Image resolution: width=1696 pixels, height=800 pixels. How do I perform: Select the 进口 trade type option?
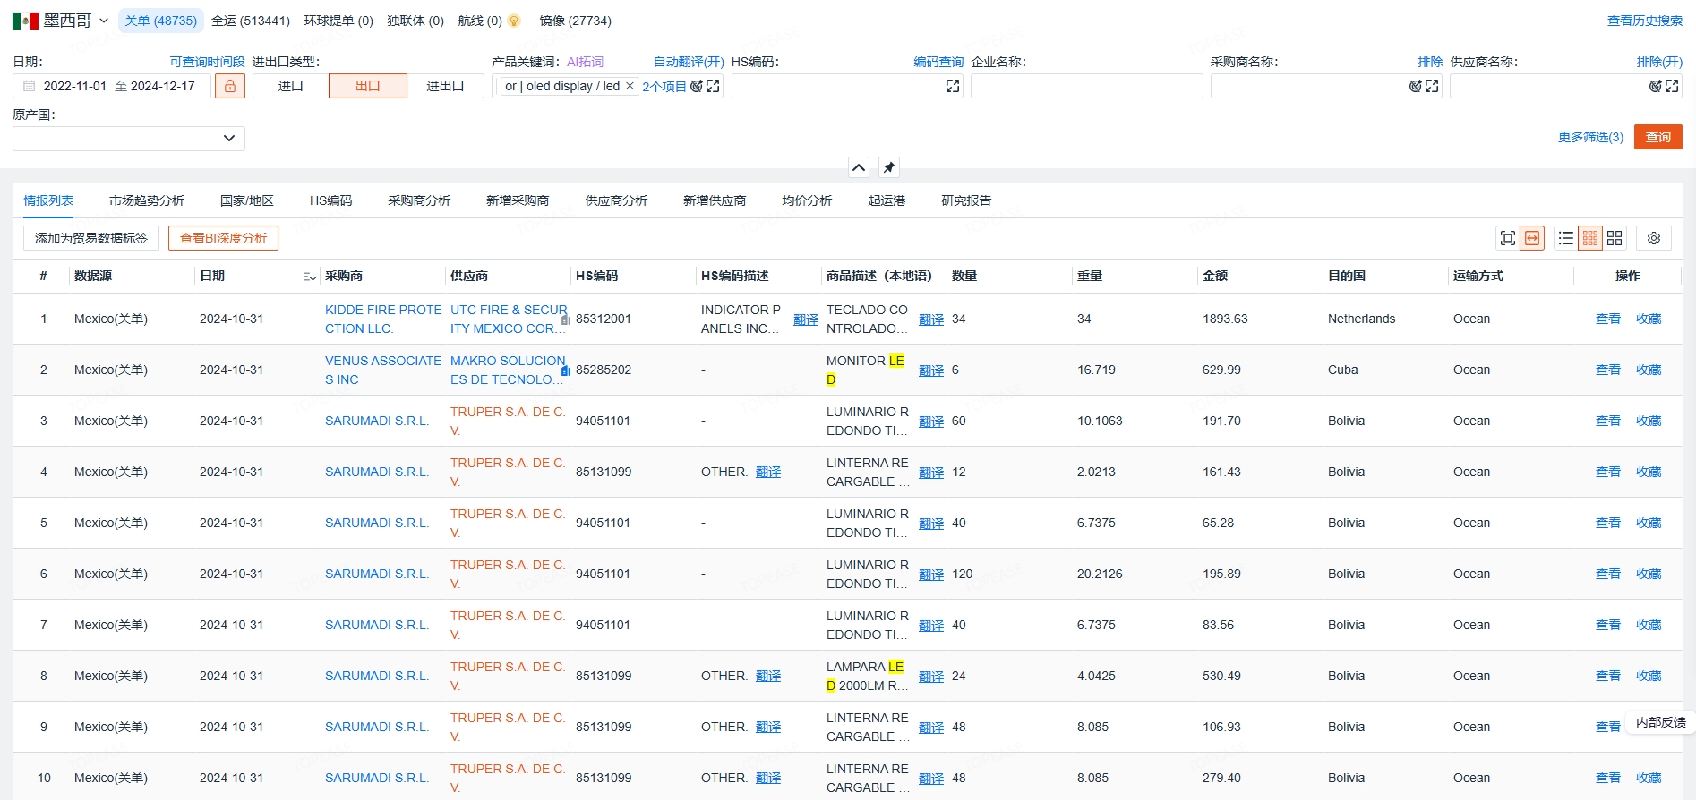pyautogui.click(x=290, y=86)
